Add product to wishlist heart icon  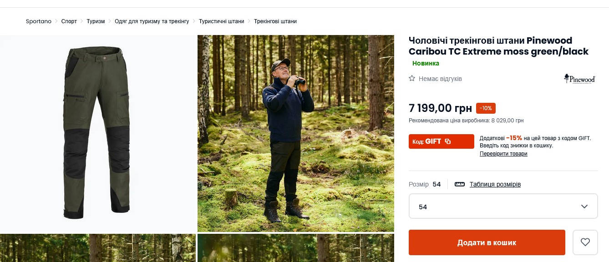585,242
